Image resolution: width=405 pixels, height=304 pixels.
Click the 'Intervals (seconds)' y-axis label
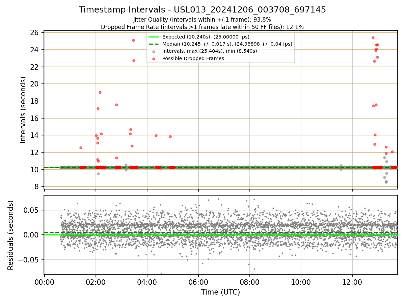click(x=23, y=110)
